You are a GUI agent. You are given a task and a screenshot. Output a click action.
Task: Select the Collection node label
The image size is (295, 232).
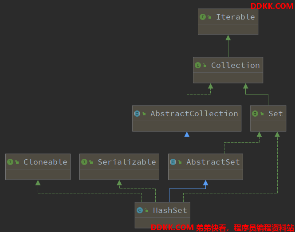(x=236, y=65)
